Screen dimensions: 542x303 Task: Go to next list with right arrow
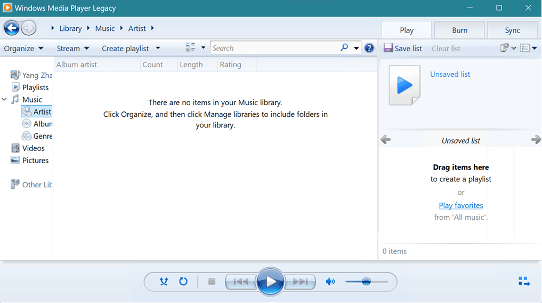tap(536, 139)
